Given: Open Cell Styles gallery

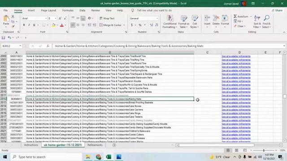Looking at the screenshot, I should pos(195,22).
